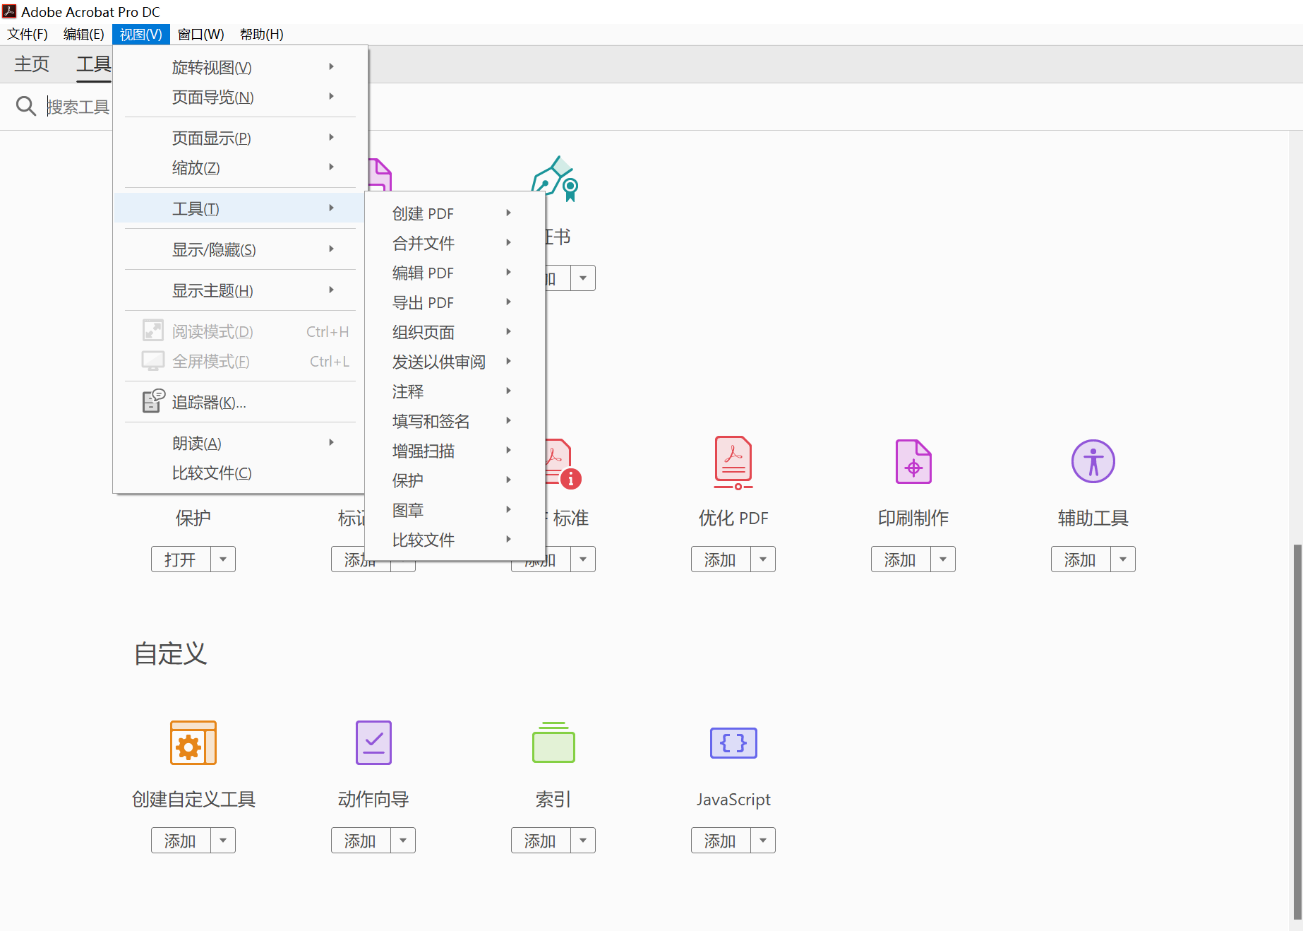Image resolution: width=1303 pixels, height=931 pixels.
Task: Open Edit PDF (编辑 PDF) submenu
Action: [455, 273]
